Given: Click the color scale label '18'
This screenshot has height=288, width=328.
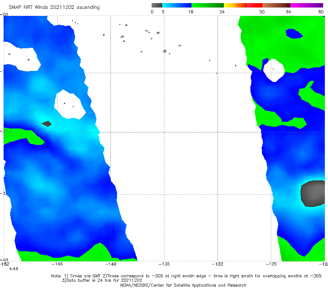Looking at the screenshot, I should point(191,12).
